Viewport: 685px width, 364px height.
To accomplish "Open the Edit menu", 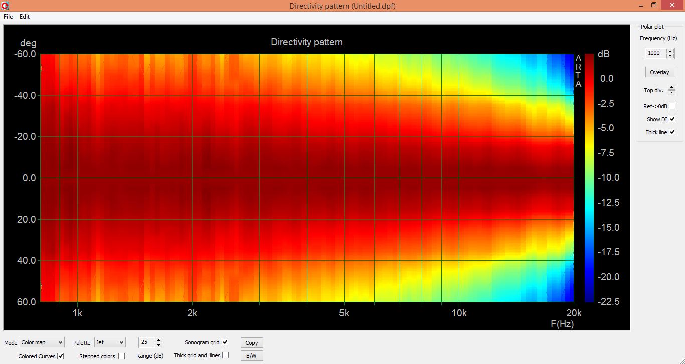I will point(25,17).
